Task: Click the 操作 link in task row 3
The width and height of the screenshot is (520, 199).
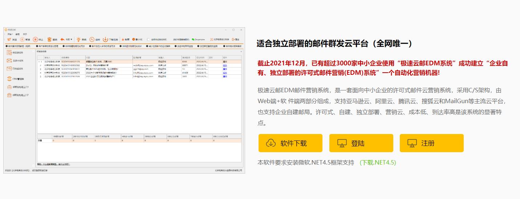Action: click(x=225, y=69)
